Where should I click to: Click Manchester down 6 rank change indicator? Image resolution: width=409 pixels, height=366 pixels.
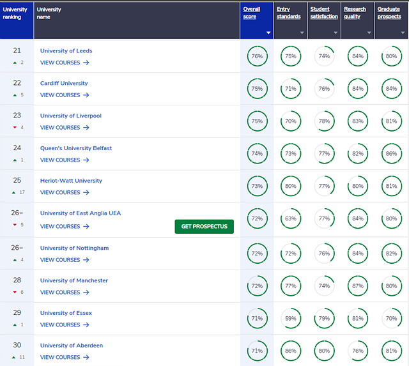(19, 293)
